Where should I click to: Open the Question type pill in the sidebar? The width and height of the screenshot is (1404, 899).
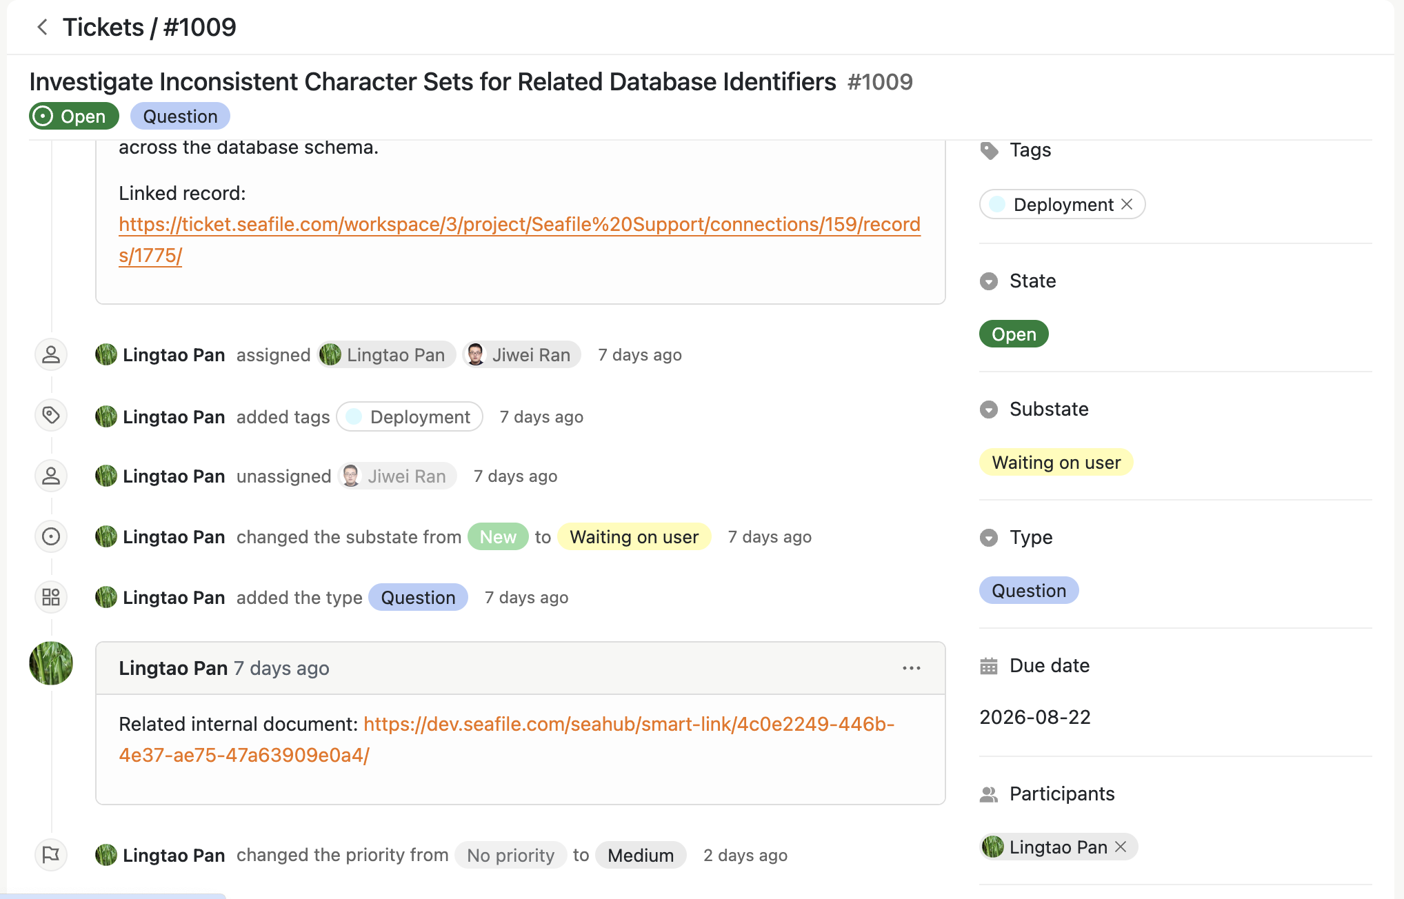click(1029, 590)
